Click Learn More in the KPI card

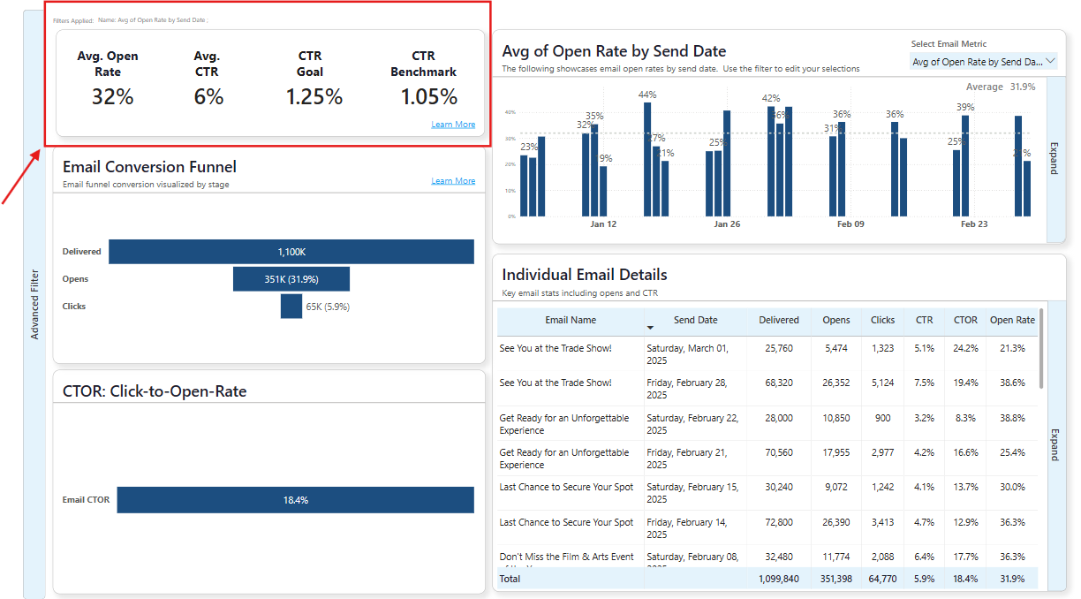(453, 125)
